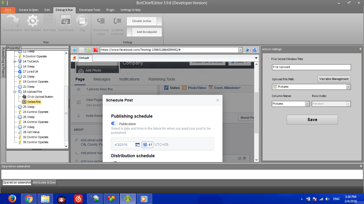Toggle the Publication switch off
The image size is (364, 204).
pyautogui.click(x=114, y=124)
